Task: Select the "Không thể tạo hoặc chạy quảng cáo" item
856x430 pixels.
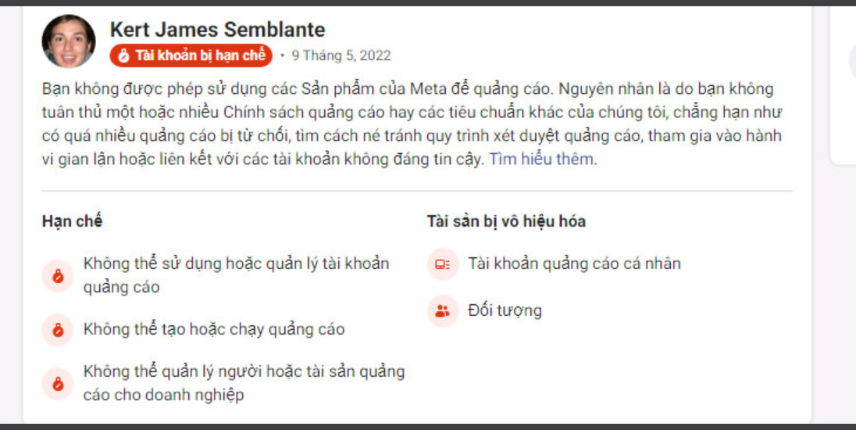Action: pos(214,329)
